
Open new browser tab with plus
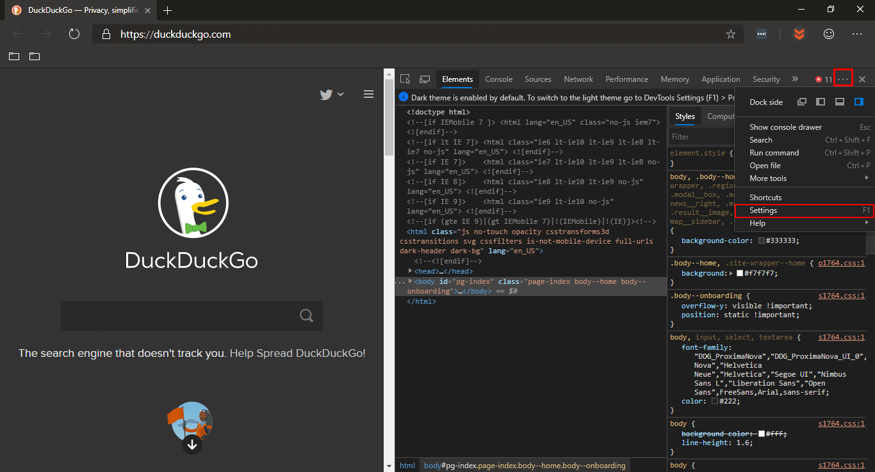coord(168,10)
